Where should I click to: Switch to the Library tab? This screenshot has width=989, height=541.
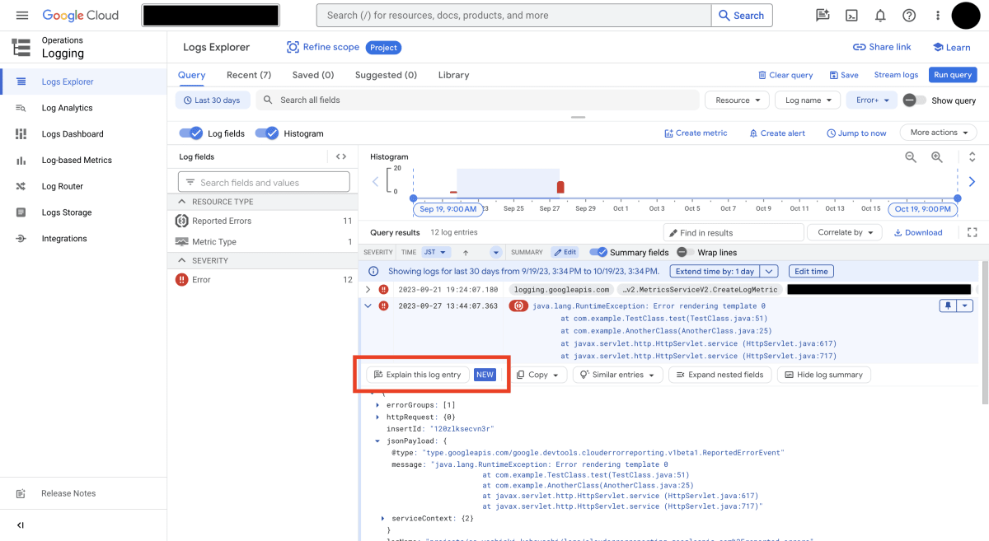click(453, 75)
